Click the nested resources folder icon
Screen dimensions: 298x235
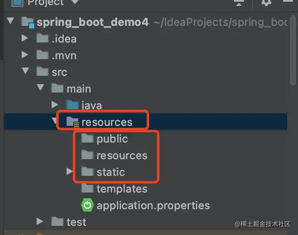click(87, 155)
